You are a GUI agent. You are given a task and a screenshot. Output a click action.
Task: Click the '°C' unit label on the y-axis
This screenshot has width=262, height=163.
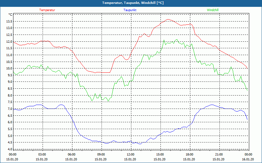(10, 15)
